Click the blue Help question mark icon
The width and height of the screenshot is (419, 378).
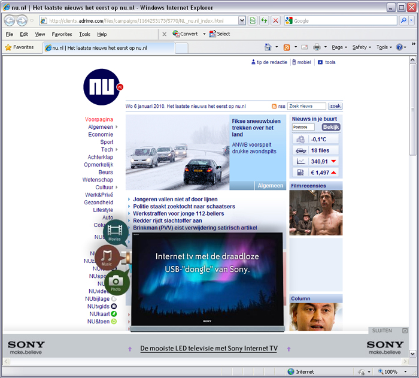pyautogui.click(x=399, y=47)
